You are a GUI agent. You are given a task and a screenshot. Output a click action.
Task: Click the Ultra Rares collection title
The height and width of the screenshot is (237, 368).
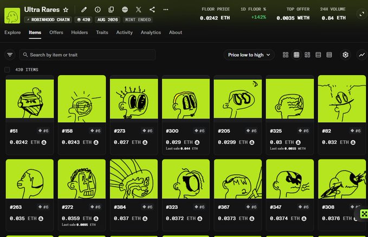42,10
